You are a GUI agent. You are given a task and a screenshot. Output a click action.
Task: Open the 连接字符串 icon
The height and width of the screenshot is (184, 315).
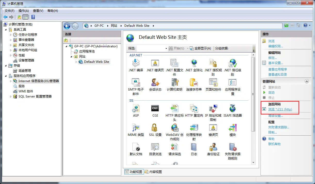(194, 82)
